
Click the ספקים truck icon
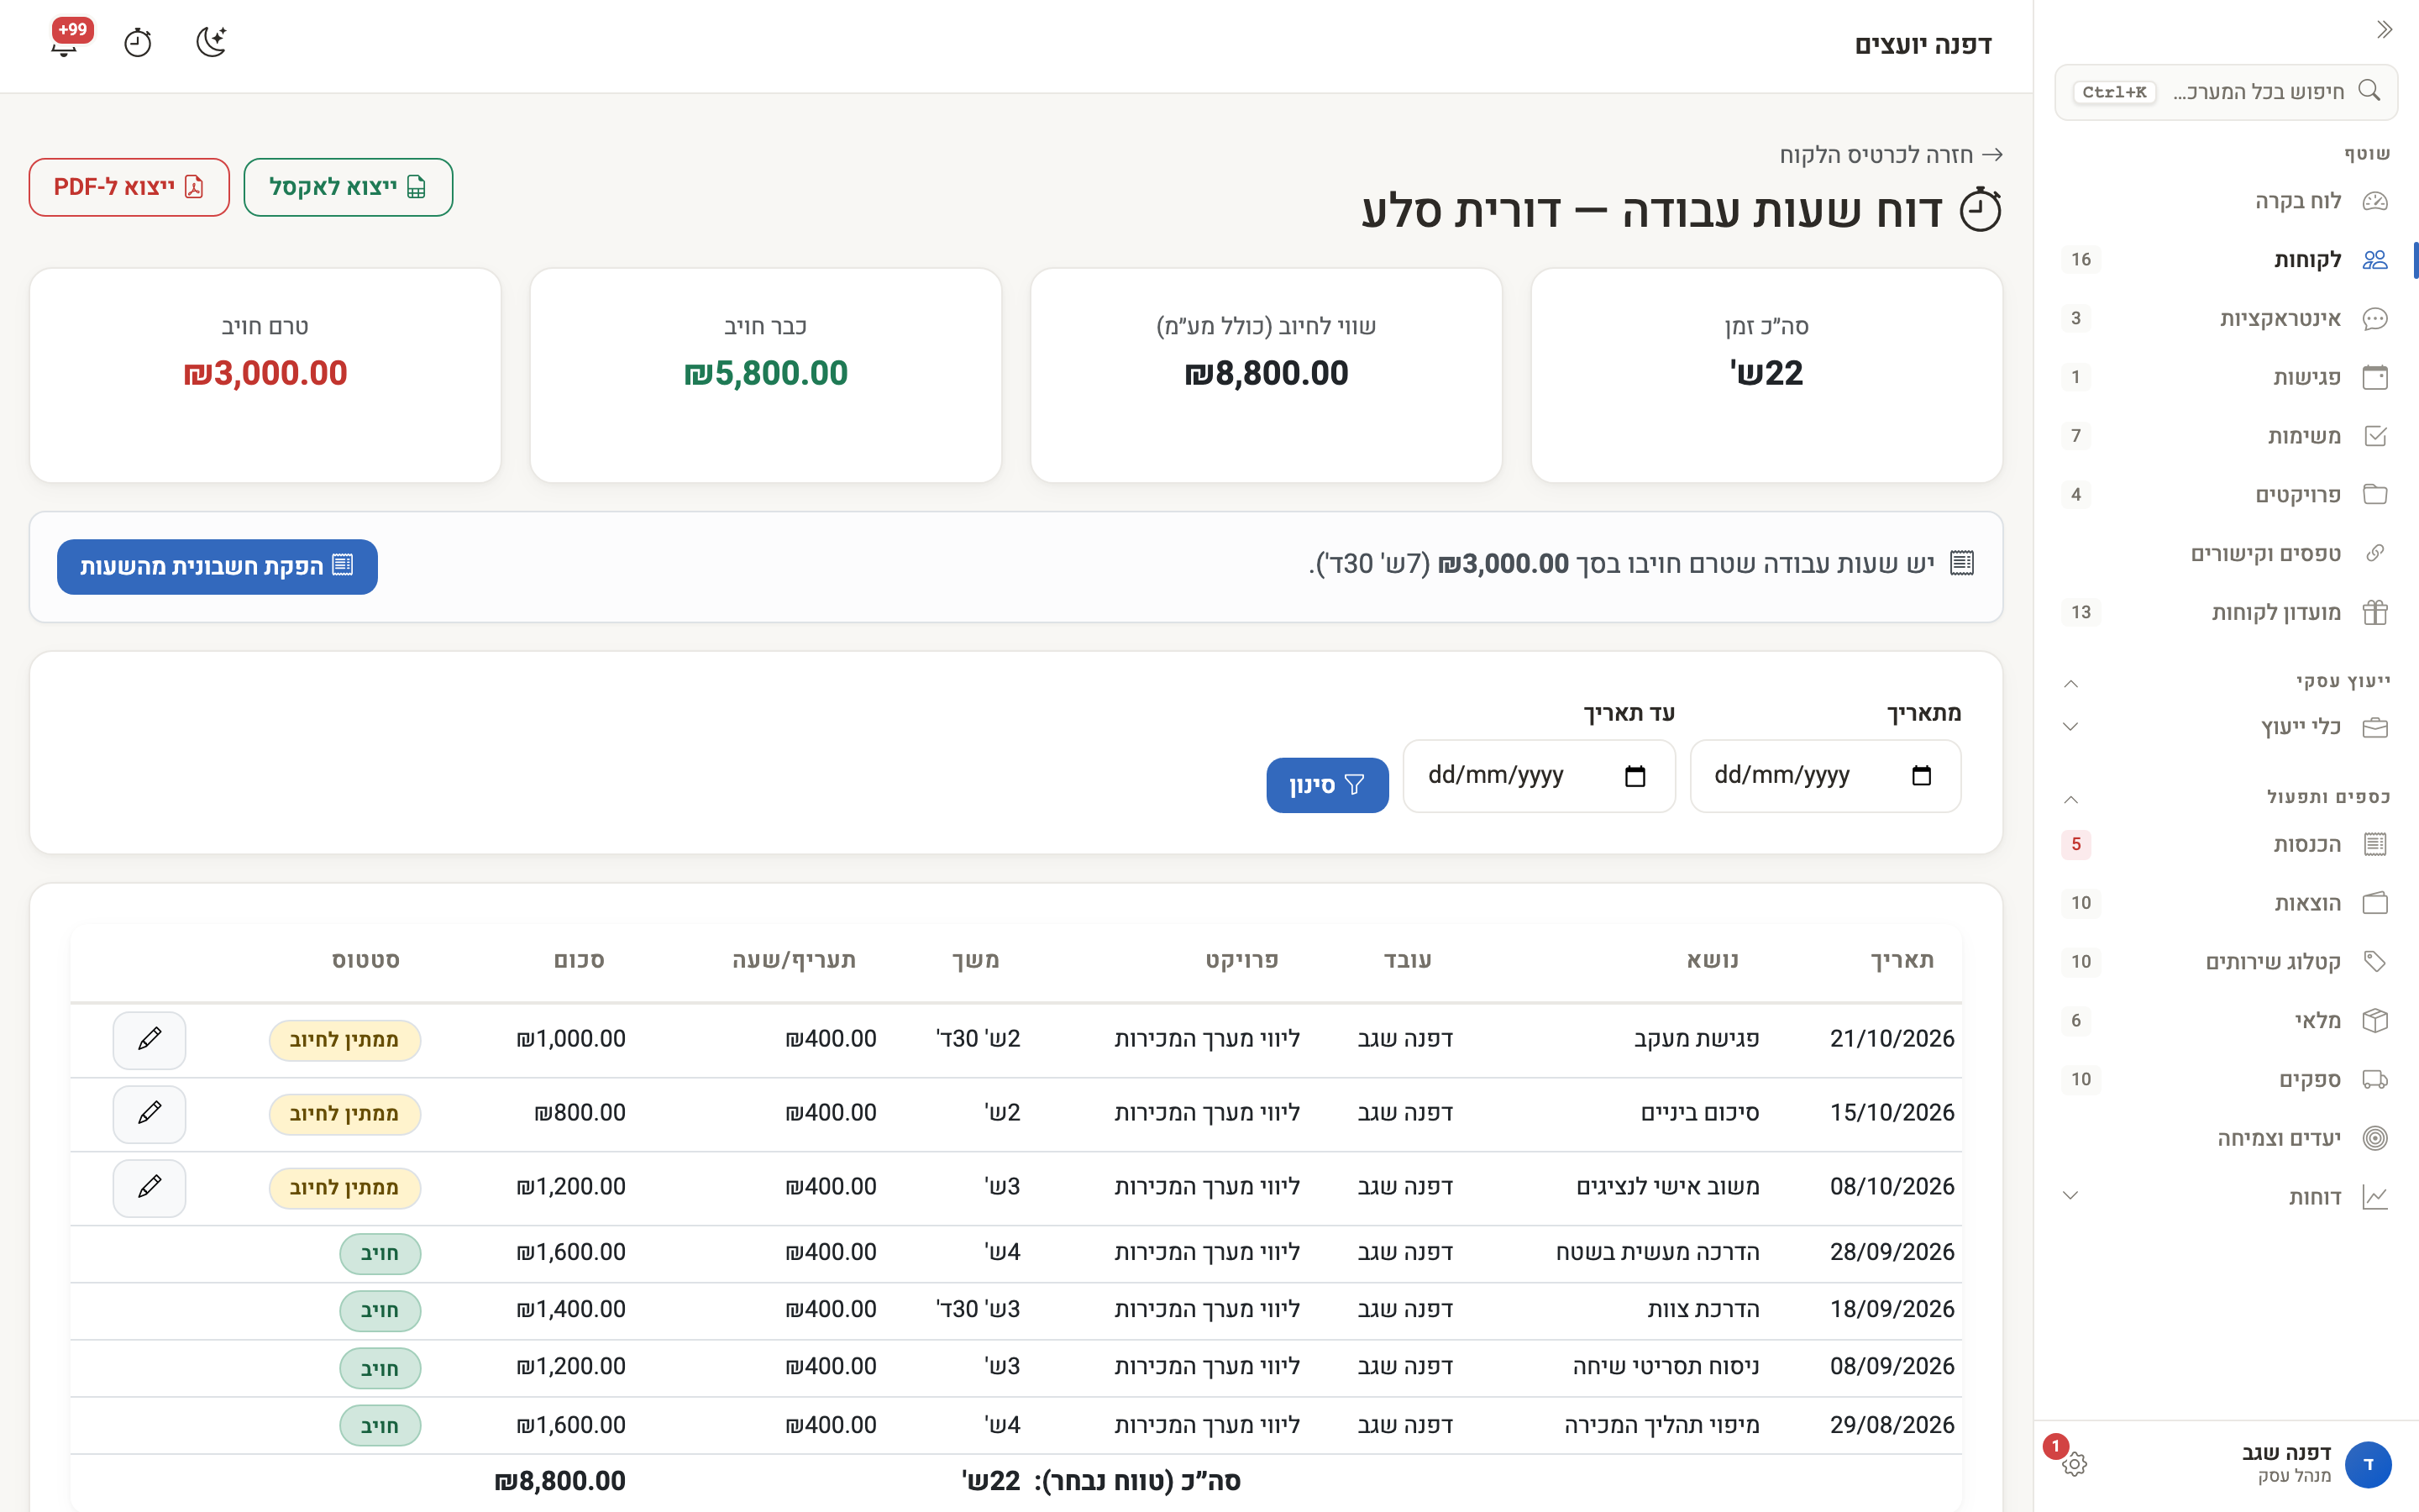pos(2375,1080)
